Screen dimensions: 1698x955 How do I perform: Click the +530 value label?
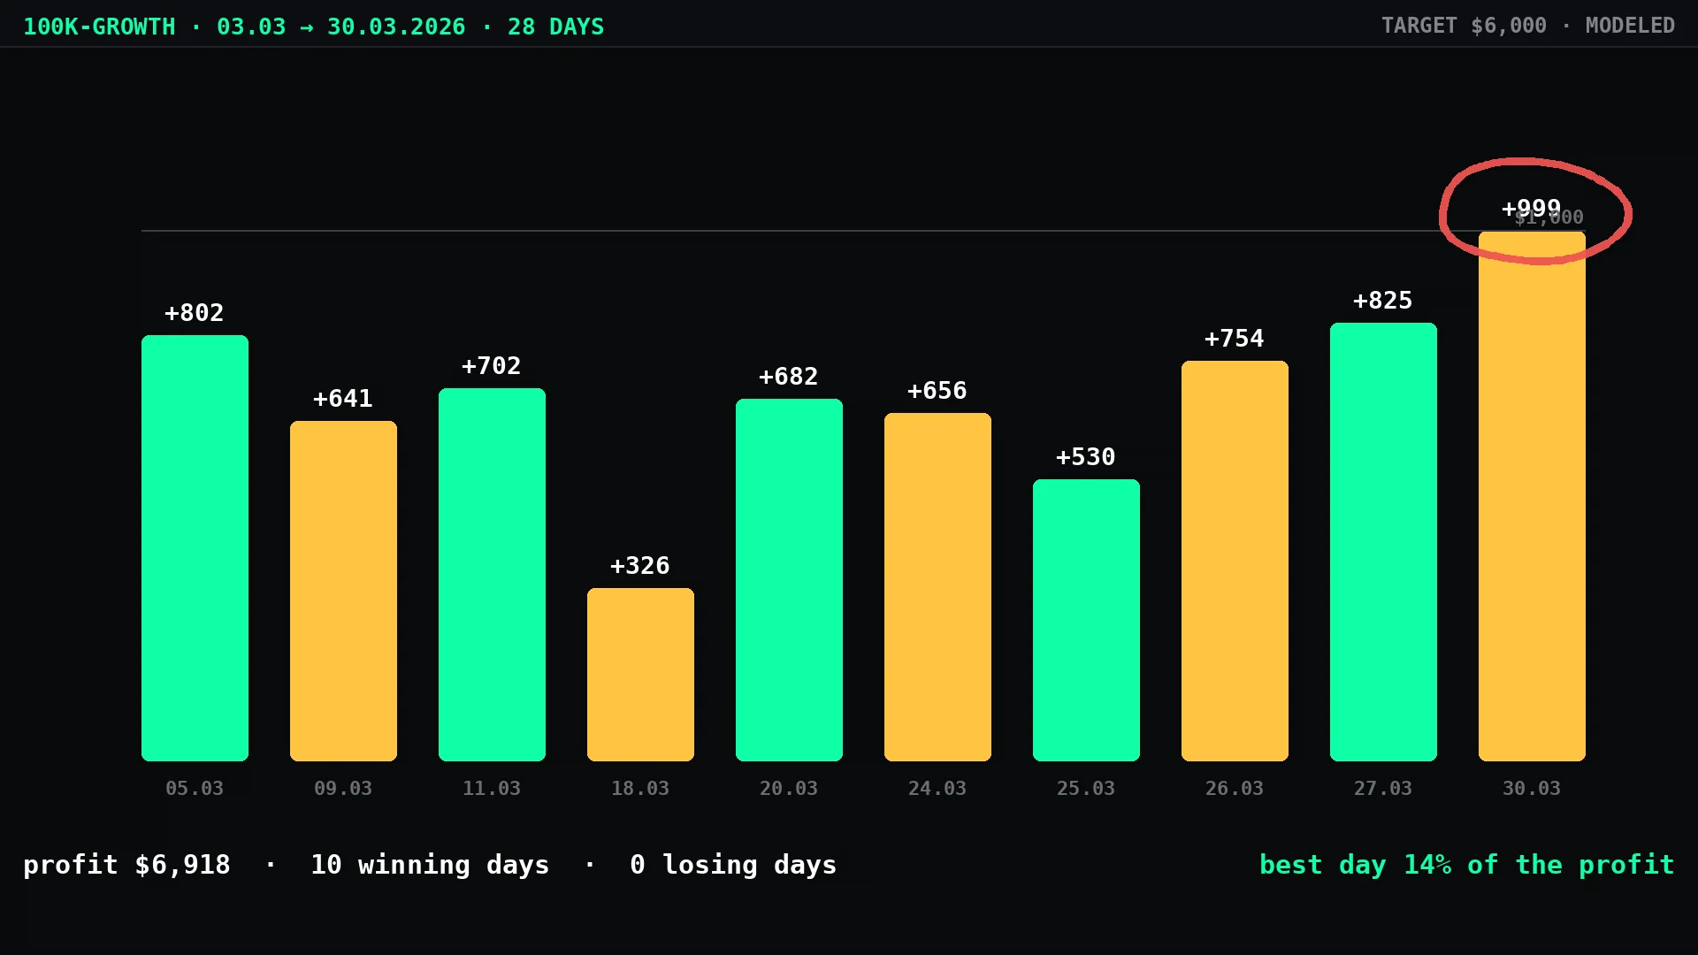coord(1086,457)
